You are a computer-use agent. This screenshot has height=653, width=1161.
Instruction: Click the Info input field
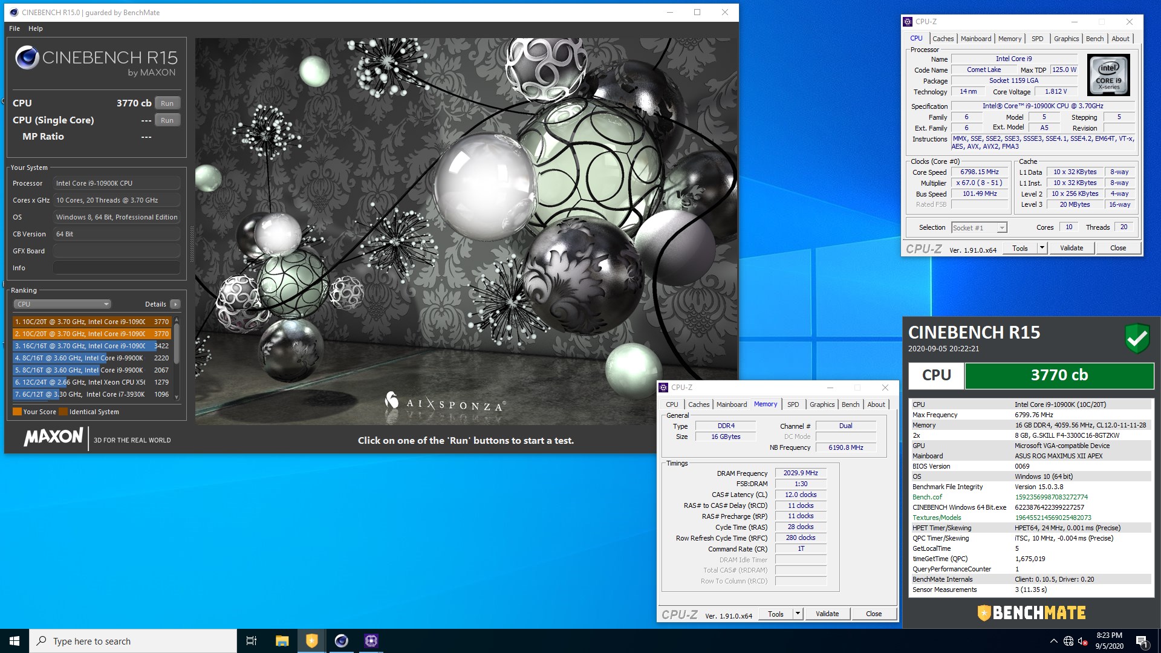coord(117,268)
